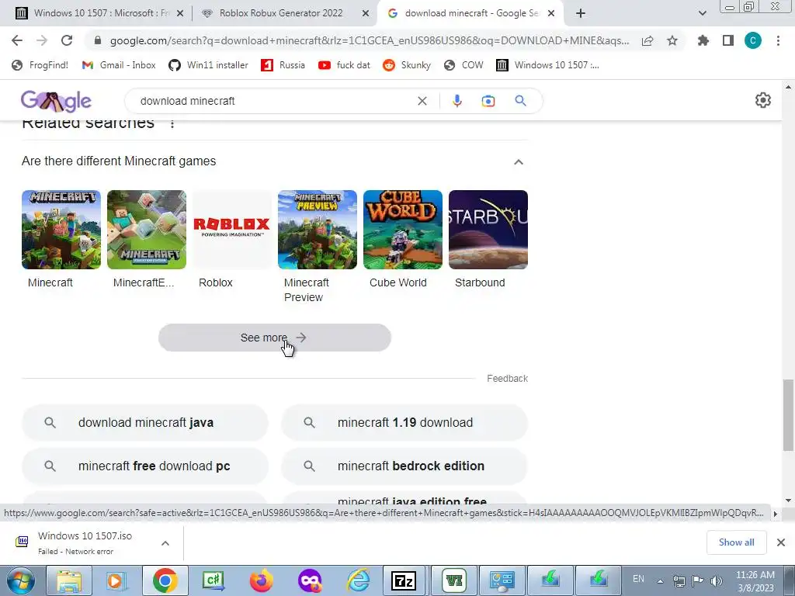Image resolution: width=795 pixels, height=596 pixels.
Task: Click the page vertical scrollbar thumb
Action: tap(788, 415)
